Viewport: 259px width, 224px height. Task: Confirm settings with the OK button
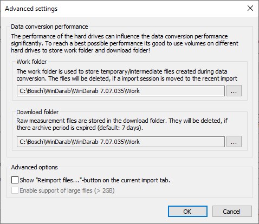tap(187, 212)
